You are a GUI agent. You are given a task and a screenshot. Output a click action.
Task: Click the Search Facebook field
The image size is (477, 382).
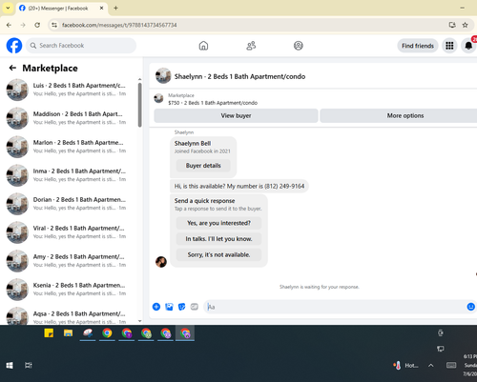coord(81,46)
